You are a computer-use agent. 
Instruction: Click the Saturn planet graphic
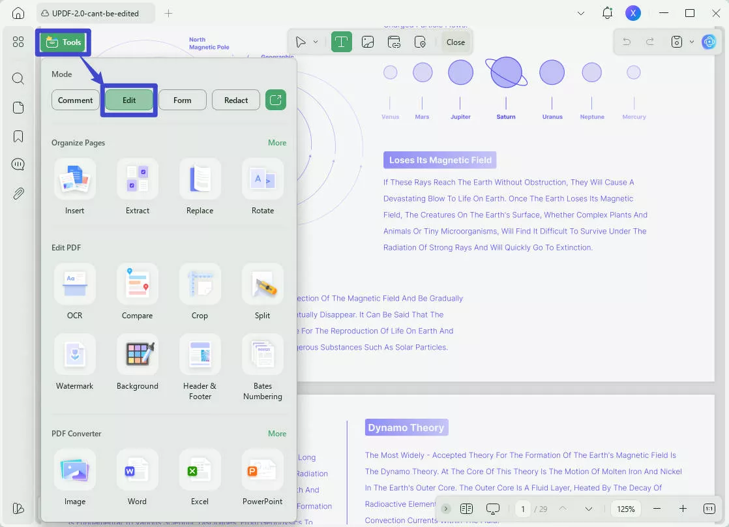[x=506, y=72]
